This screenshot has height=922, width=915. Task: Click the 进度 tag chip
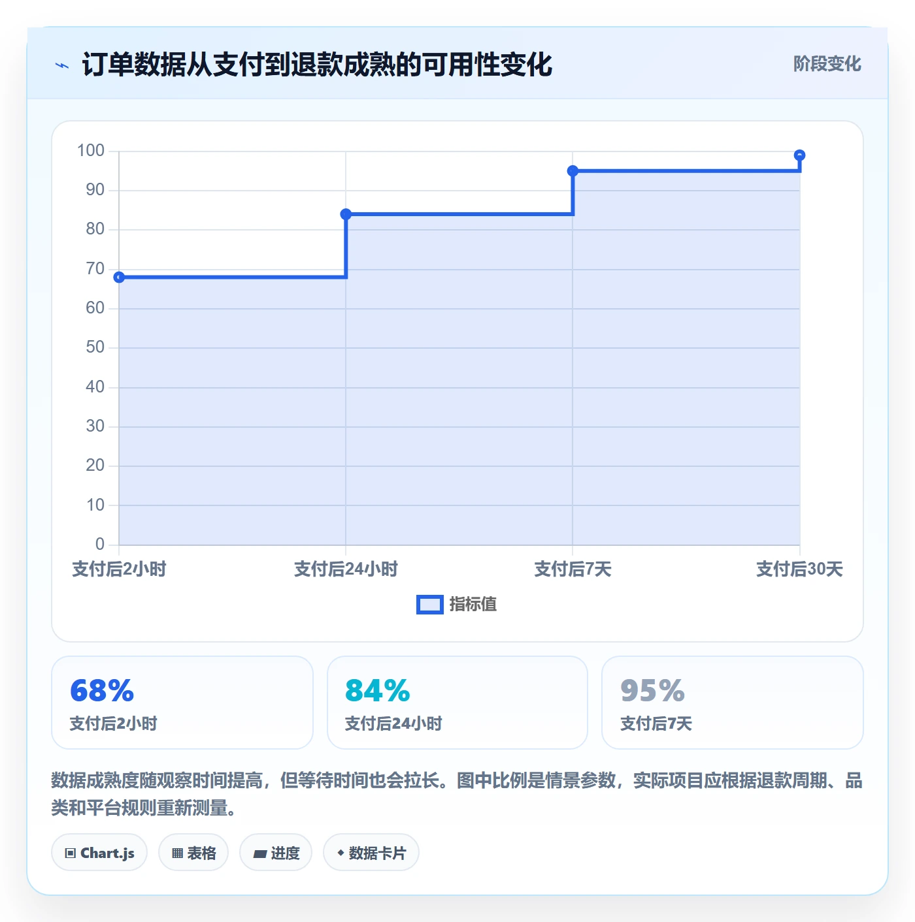(276, 853)
